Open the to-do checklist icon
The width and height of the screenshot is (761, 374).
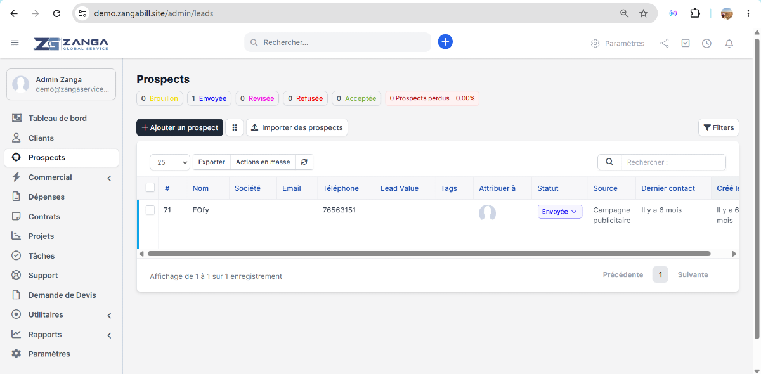(x=686, y=43)
